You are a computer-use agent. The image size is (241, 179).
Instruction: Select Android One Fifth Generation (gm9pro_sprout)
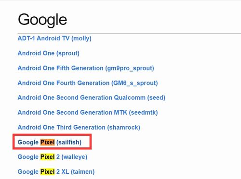tap(86, 68)
